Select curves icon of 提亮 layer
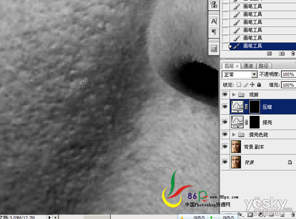The width and height of the screenshot is (296, 219). click(237, 122)
